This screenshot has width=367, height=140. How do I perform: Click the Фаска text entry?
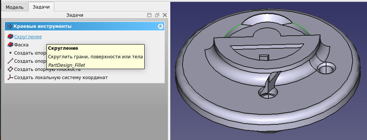tap(21, 45)
